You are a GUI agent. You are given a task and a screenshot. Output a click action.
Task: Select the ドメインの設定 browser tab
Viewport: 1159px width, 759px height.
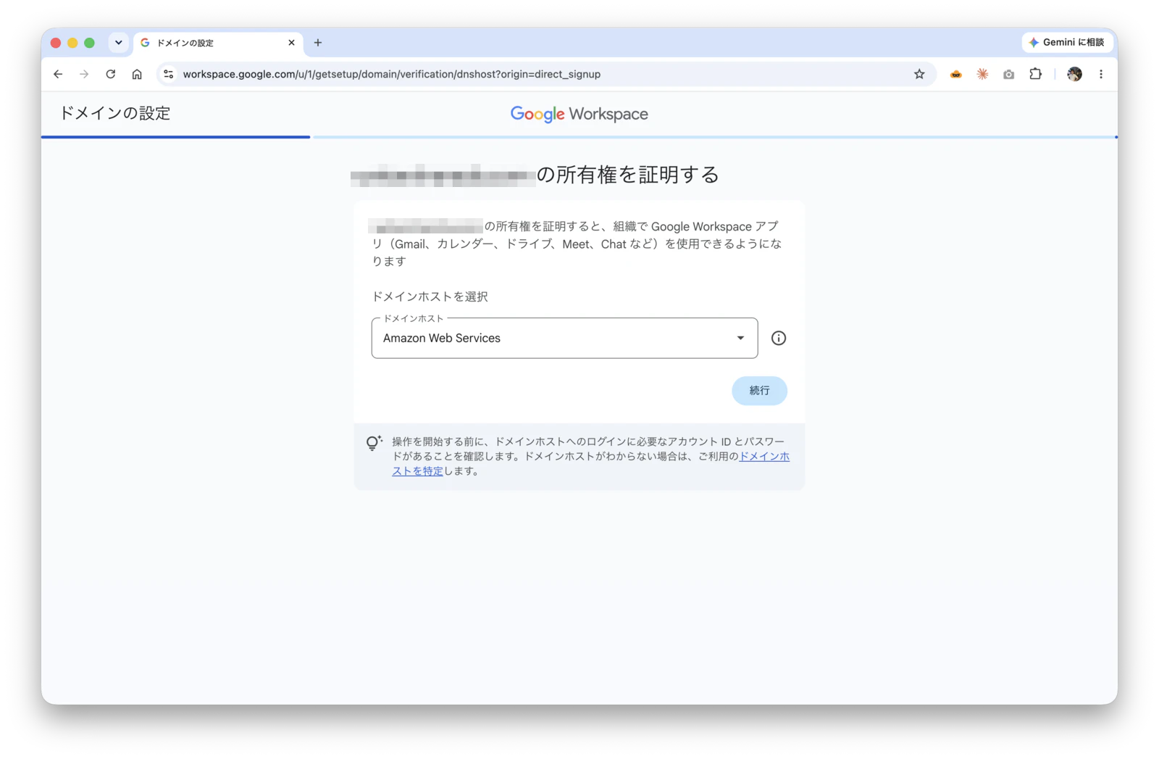point(218,43)
